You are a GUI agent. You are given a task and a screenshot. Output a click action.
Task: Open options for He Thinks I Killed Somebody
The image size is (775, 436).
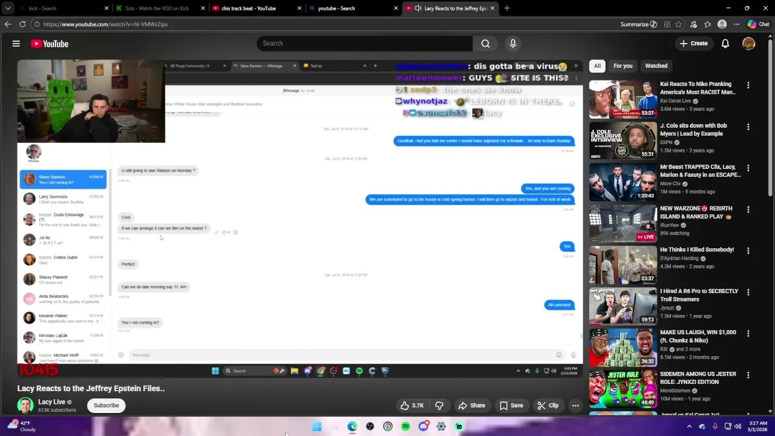pos(748,251)
